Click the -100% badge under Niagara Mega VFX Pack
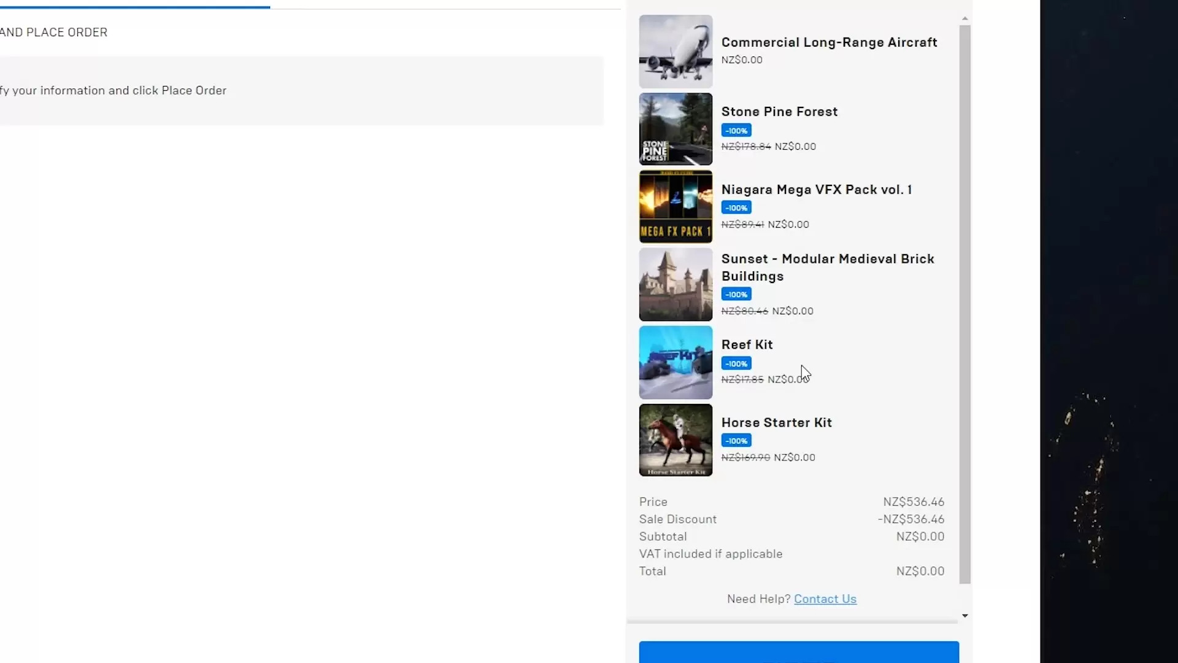1178x663 pixels. 736,208
